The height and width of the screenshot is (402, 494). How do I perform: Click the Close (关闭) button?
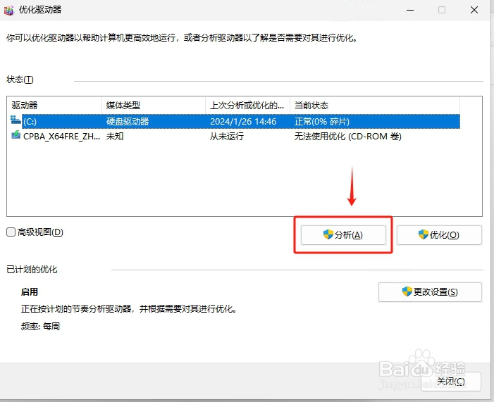(451, 381)
